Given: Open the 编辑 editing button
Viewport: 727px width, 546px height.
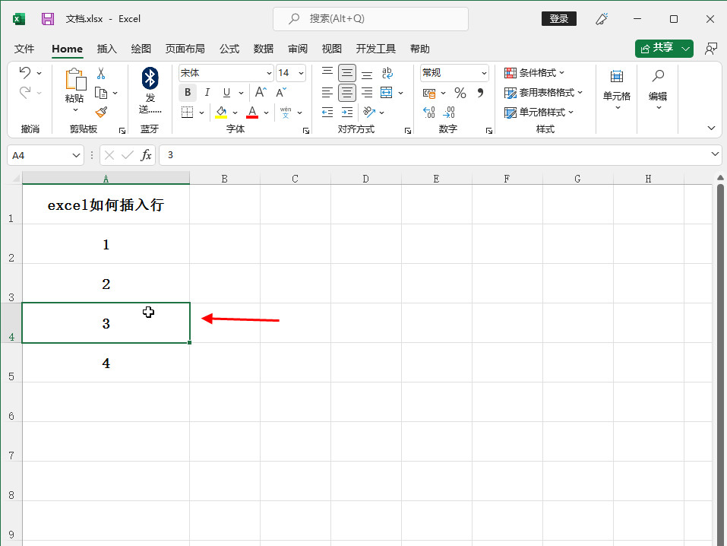Looking at the screenshot, I should pyautogui.click(x=658, y=89).
